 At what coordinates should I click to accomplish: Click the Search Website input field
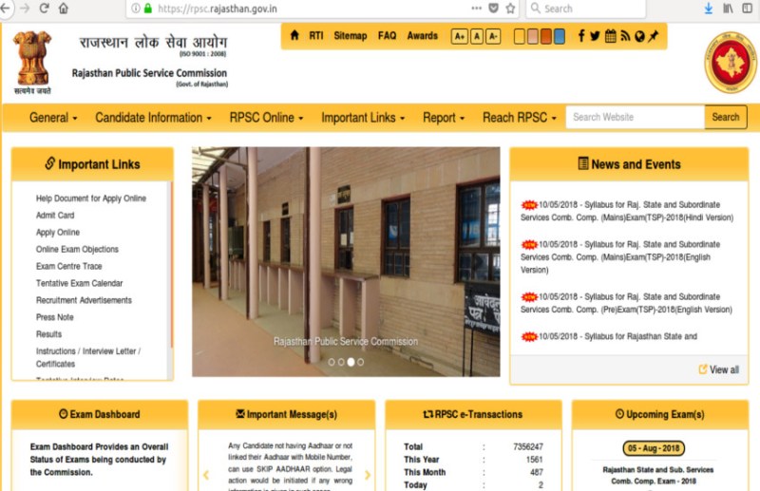point(635,118)
